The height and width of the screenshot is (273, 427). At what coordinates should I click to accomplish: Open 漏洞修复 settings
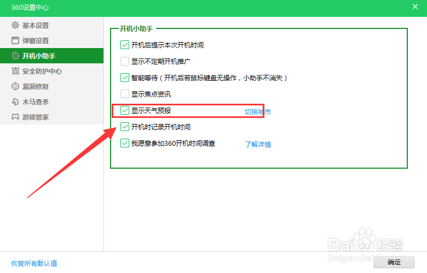click(x=52, y=86)
